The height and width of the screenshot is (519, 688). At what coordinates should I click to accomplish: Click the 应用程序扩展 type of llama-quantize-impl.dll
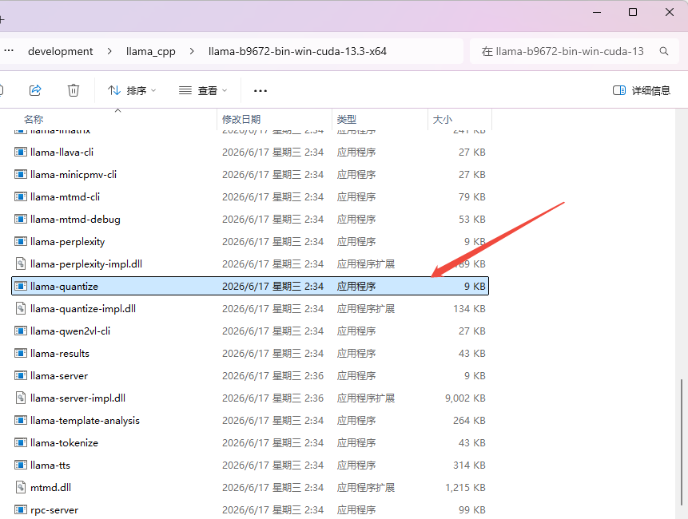point(366,308)
